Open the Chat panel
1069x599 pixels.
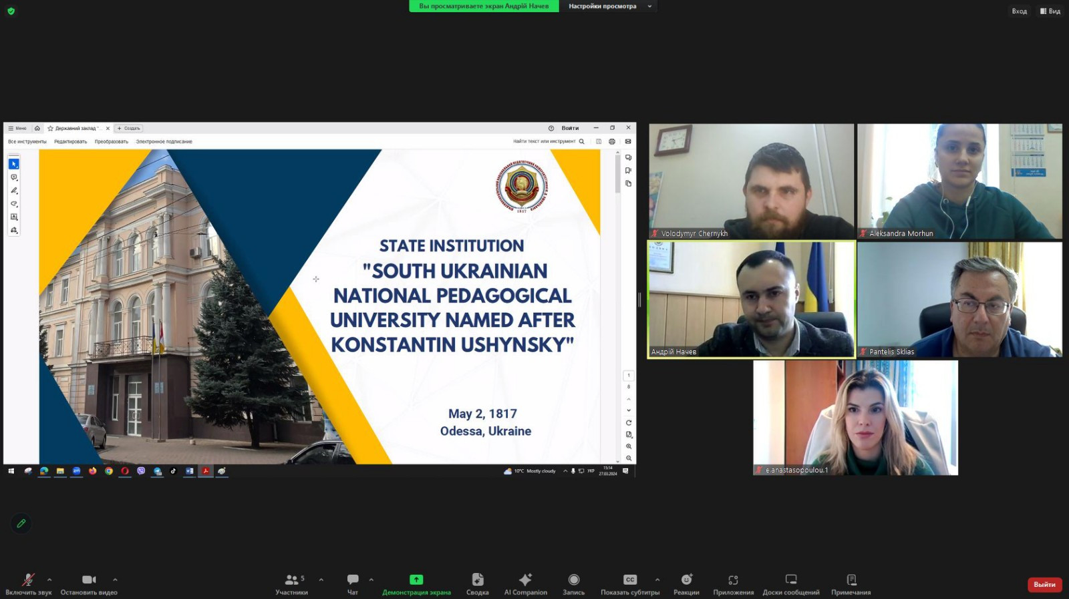coord(353,584)
